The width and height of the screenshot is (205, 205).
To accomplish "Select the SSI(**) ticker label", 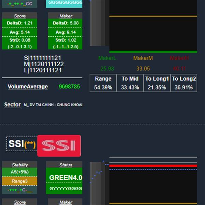I will click(x=22, y=144).
